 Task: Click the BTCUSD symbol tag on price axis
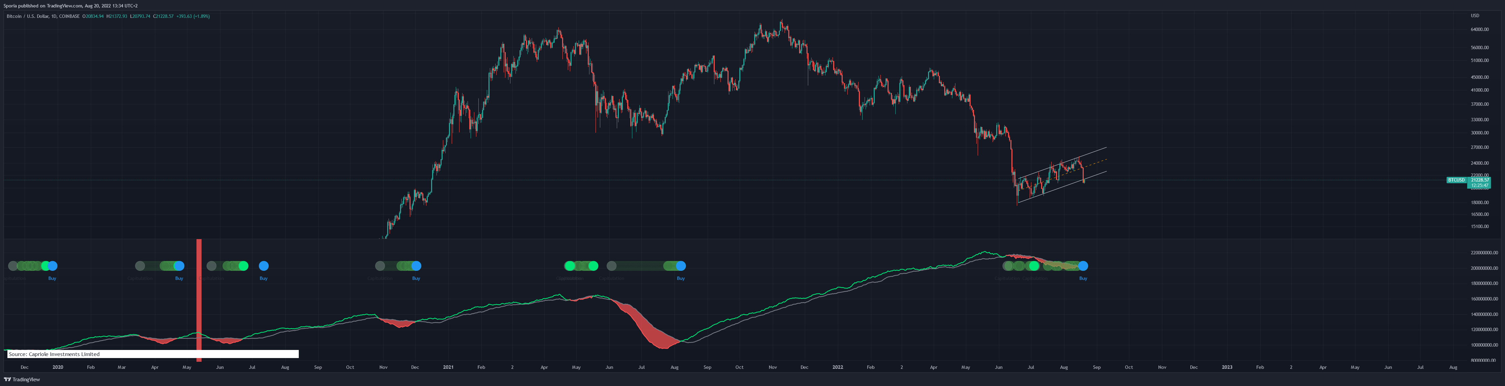(1456, 180)
